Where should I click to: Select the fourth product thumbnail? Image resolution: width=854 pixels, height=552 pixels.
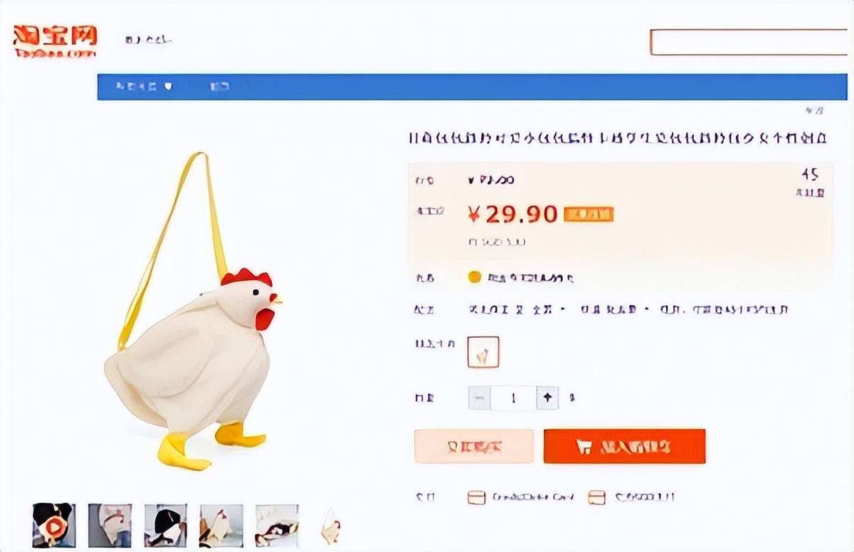221,525
